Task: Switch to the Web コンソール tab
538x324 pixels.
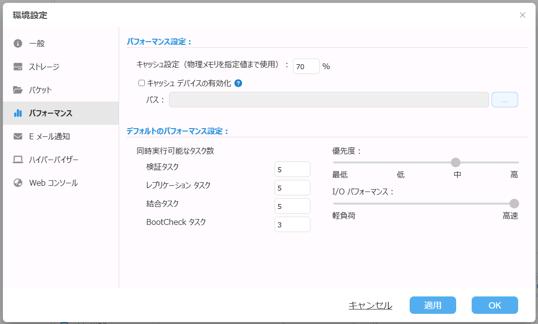Action: tap(53, 183)
